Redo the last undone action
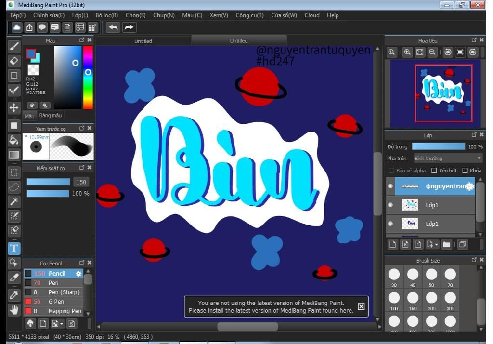The image size is (493, 344). pos(129,27)
